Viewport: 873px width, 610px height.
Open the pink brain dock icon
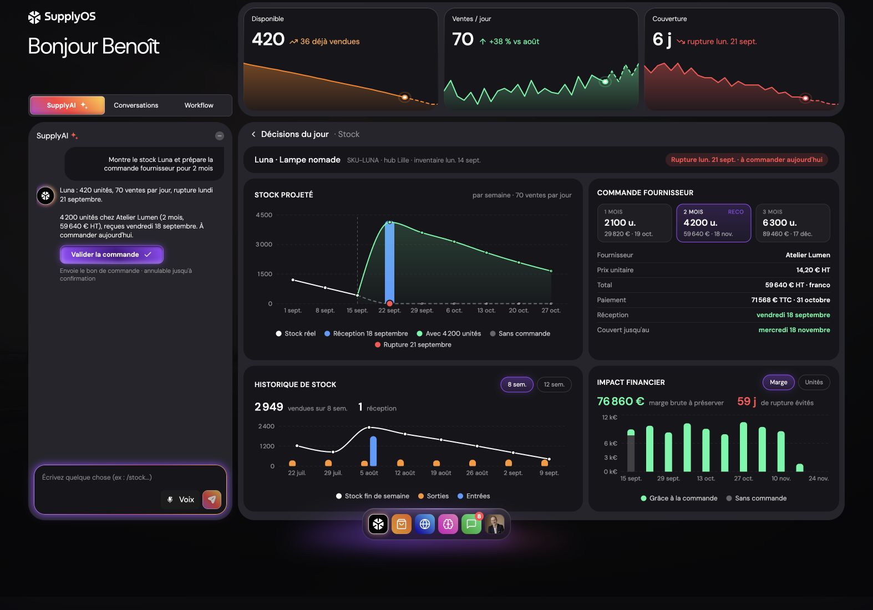pos(448,524)
